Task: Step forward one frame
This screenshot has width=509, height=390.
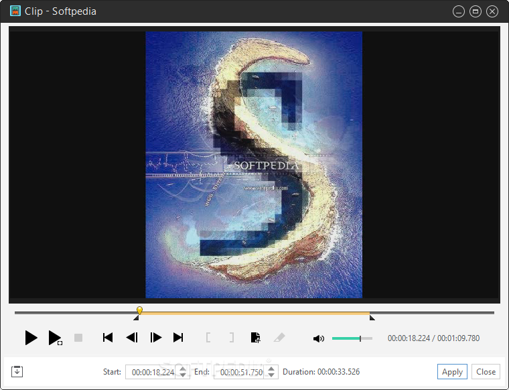Action: pyautogui.click(x=156, y=338)
